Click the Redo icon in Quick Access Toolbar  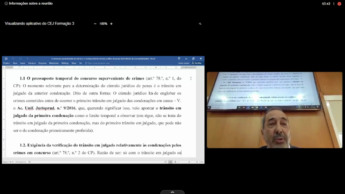(x=20, y=59)
